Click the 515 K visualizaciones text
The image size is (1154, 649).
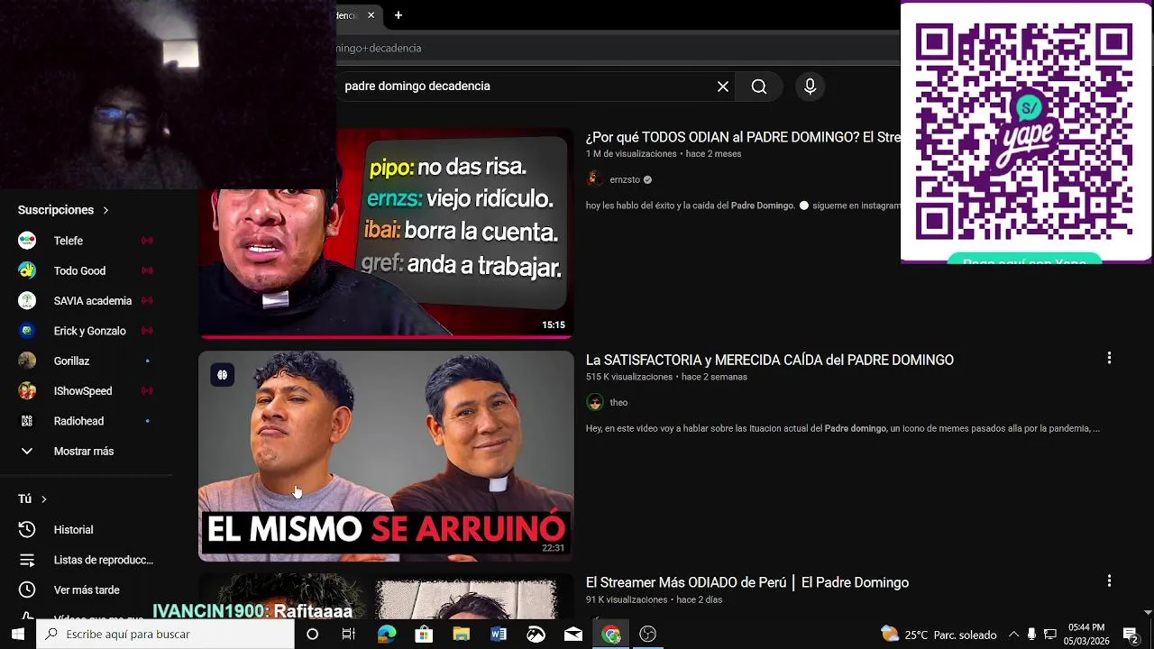[629, 377]
